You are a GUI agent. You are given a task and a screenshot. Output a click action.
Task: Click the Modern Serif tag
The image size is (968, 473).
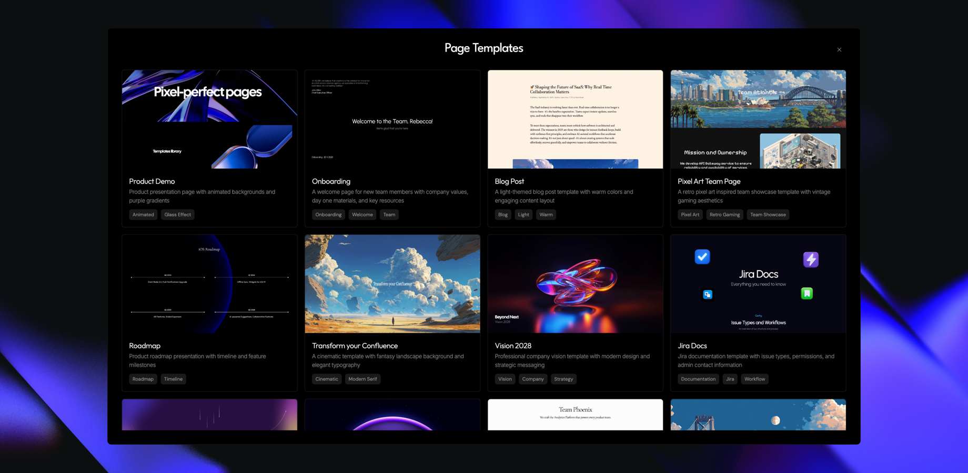pyautogui.click(x=362, y=379)
